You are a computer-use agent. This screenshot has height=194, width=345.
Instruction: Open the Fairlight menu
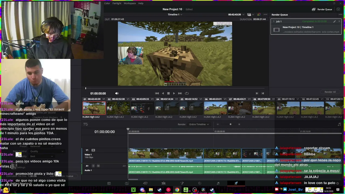pos(117,3)
